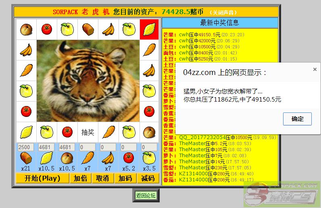Click the lemon x10.5 bet icon
This screenshot has height=208, width=321.
pyautogui.click(x=47, y=158)
